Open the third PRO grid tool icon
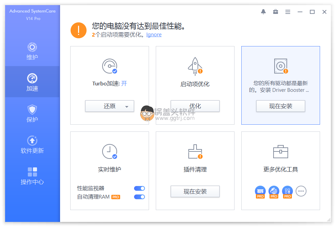Image resolution: width=336 pixels, height=227 pixels. 287,192
